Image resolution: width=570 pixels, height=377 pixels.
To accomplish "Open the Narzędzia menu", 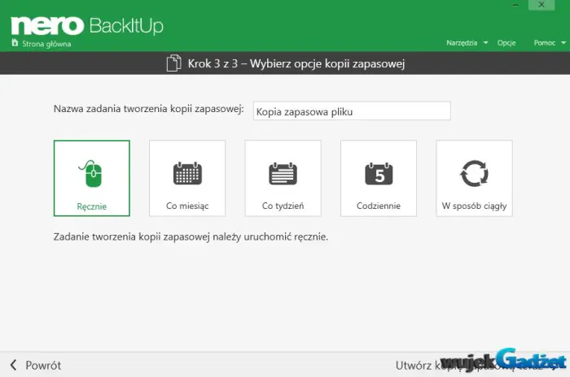I will [462, 43].
